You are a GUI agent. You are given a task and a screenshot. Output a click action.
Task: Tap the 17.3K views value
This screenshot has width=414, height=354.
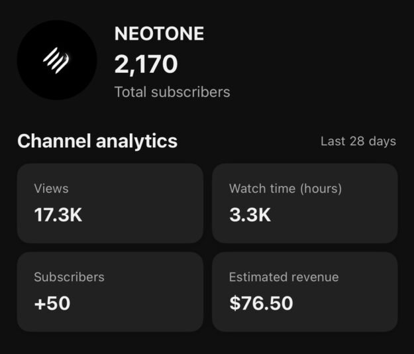pyautogui.click(x=58, y=215)
